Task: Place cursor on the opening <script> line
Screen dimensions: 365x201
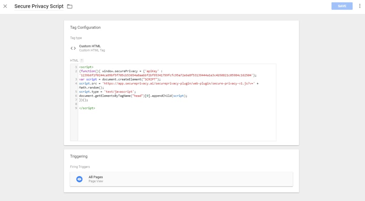Action: (86, 67)
